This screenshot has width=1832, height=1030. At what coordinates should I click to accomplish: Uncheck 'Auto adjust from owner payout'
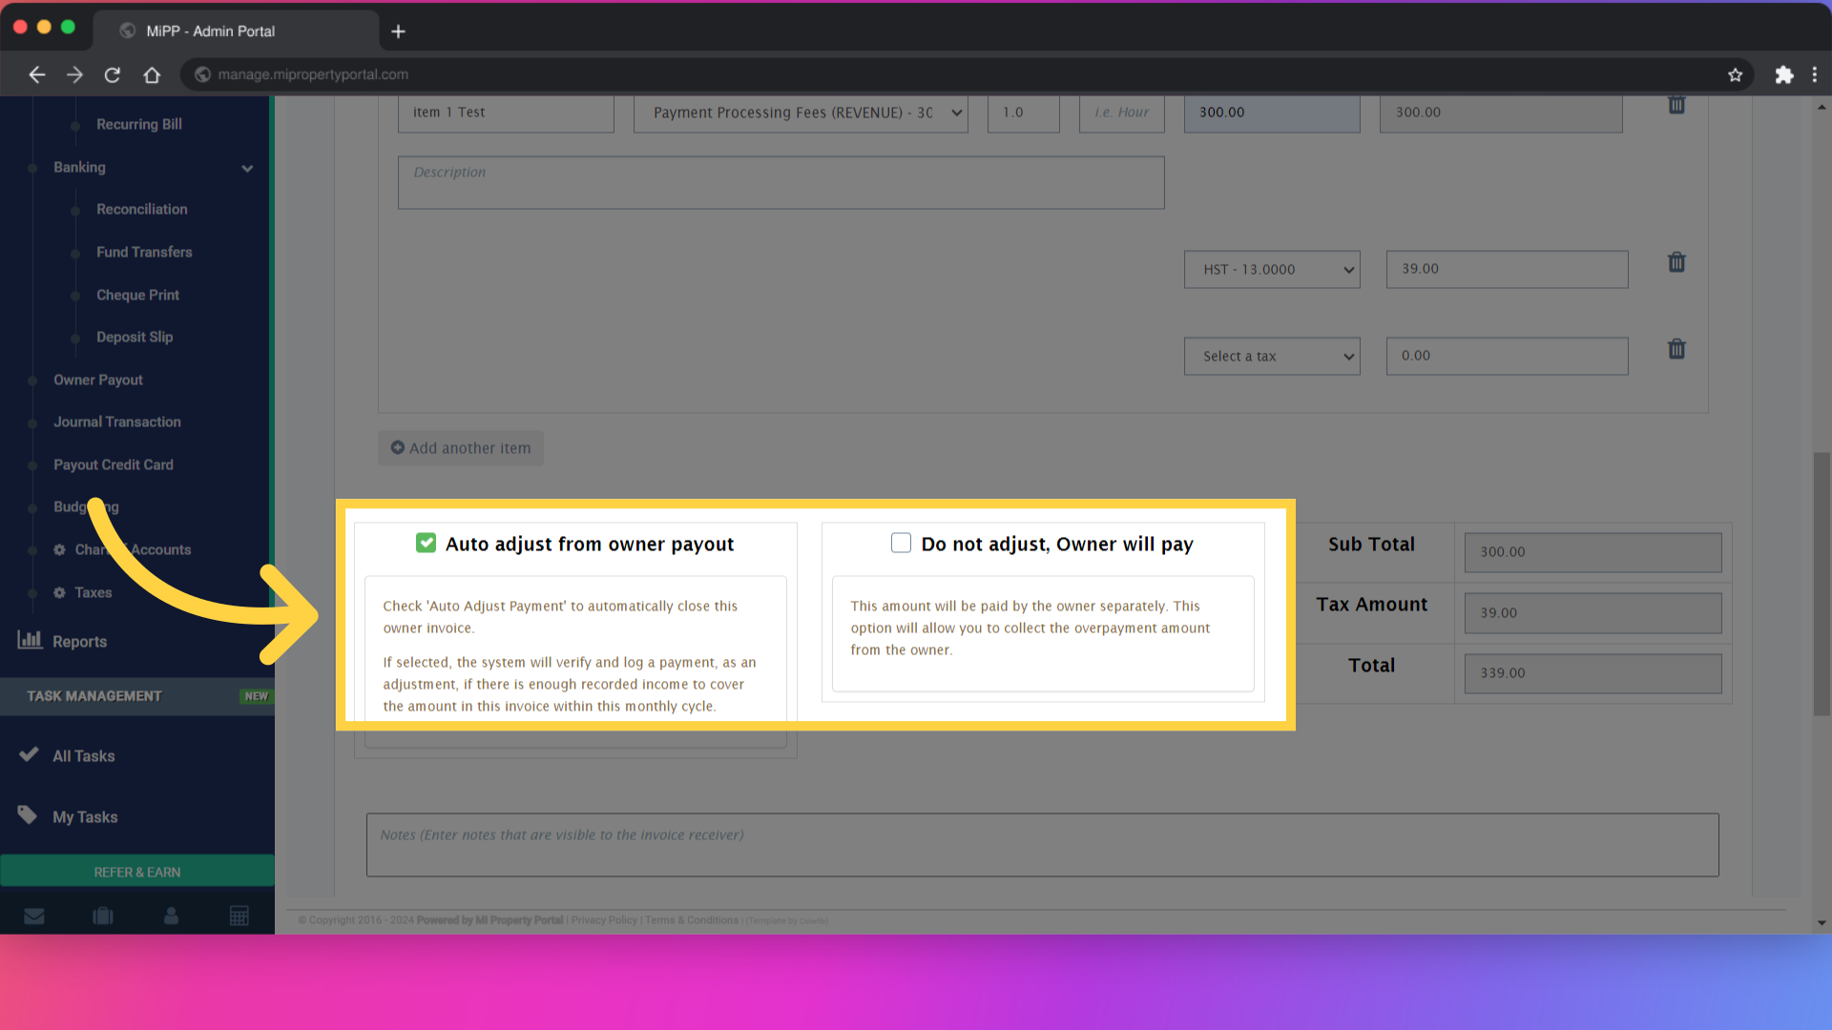pos(426,542)
